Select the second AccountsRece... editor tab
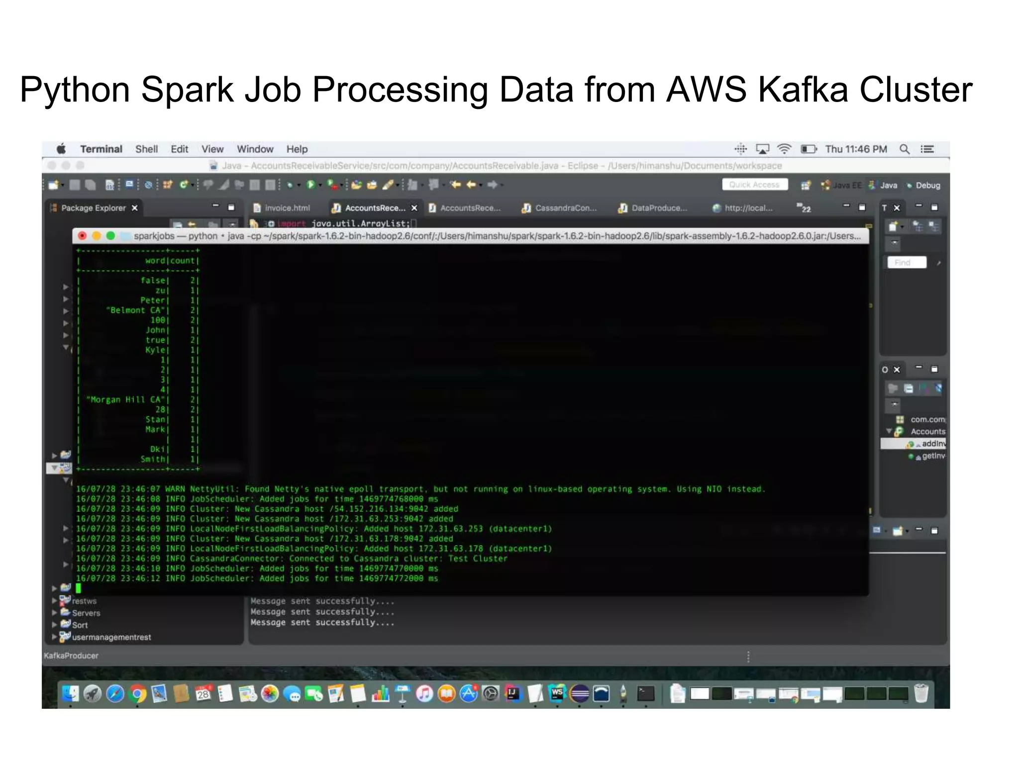 tap(465, 208)
